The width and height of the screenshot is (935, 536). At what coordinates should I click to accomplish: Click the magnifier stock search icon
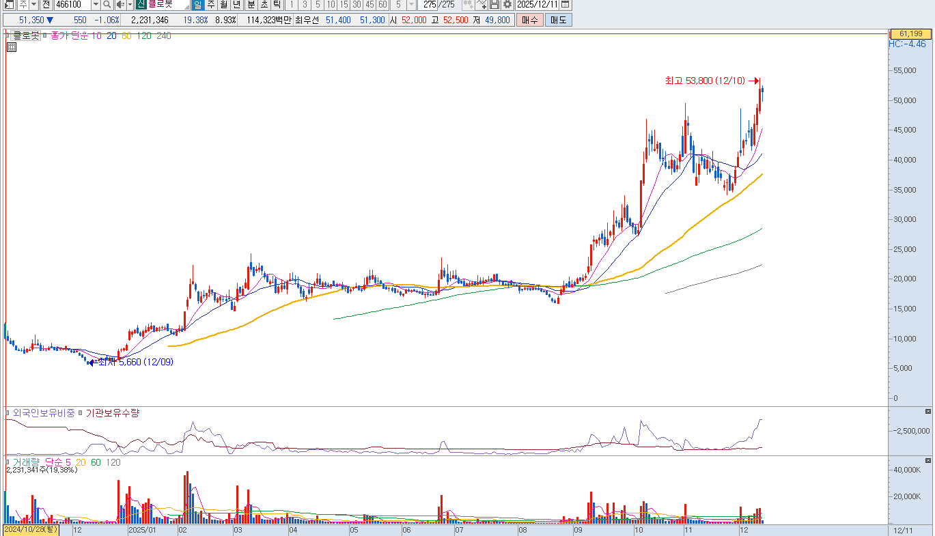(107, 5)
